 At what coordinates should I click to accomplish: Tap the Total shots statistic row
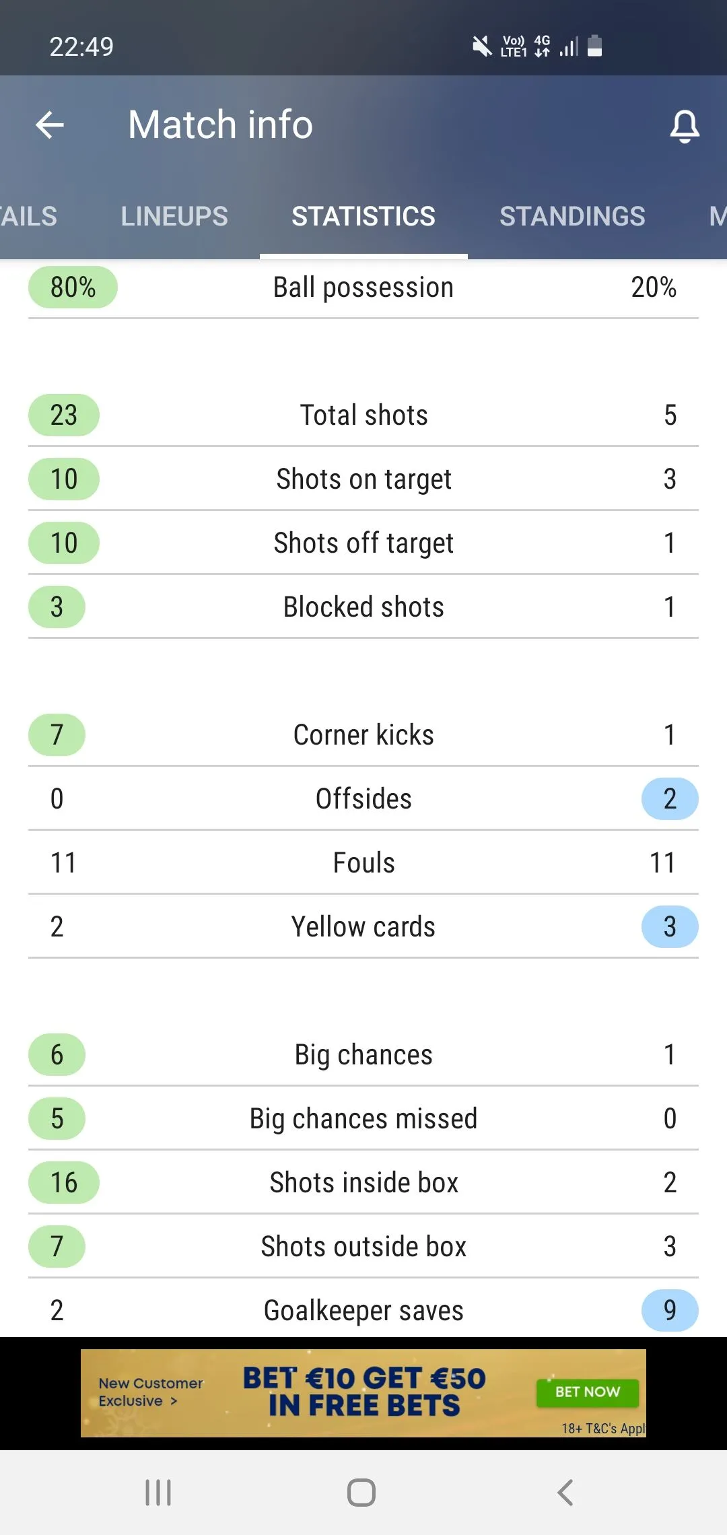363,415
